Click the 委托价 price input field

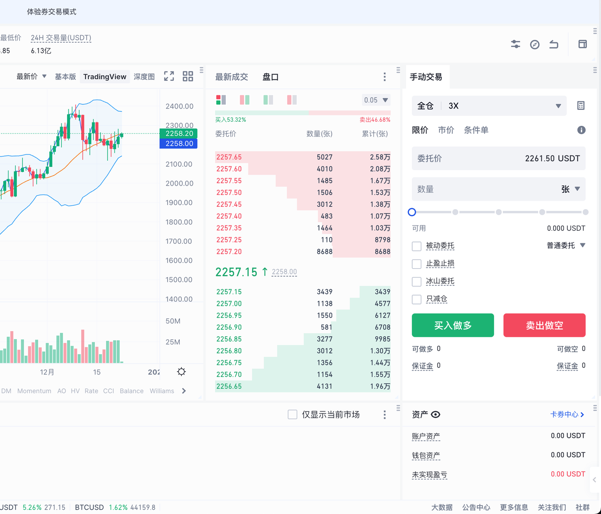click(x=498, y=159)
